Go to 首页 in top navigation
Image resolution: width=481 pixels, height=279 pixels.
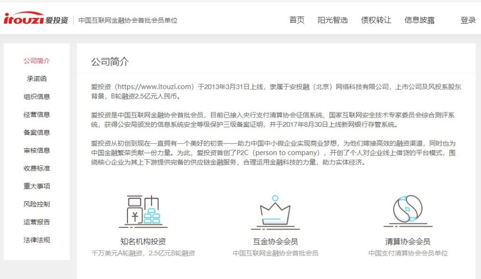[297, 20]
